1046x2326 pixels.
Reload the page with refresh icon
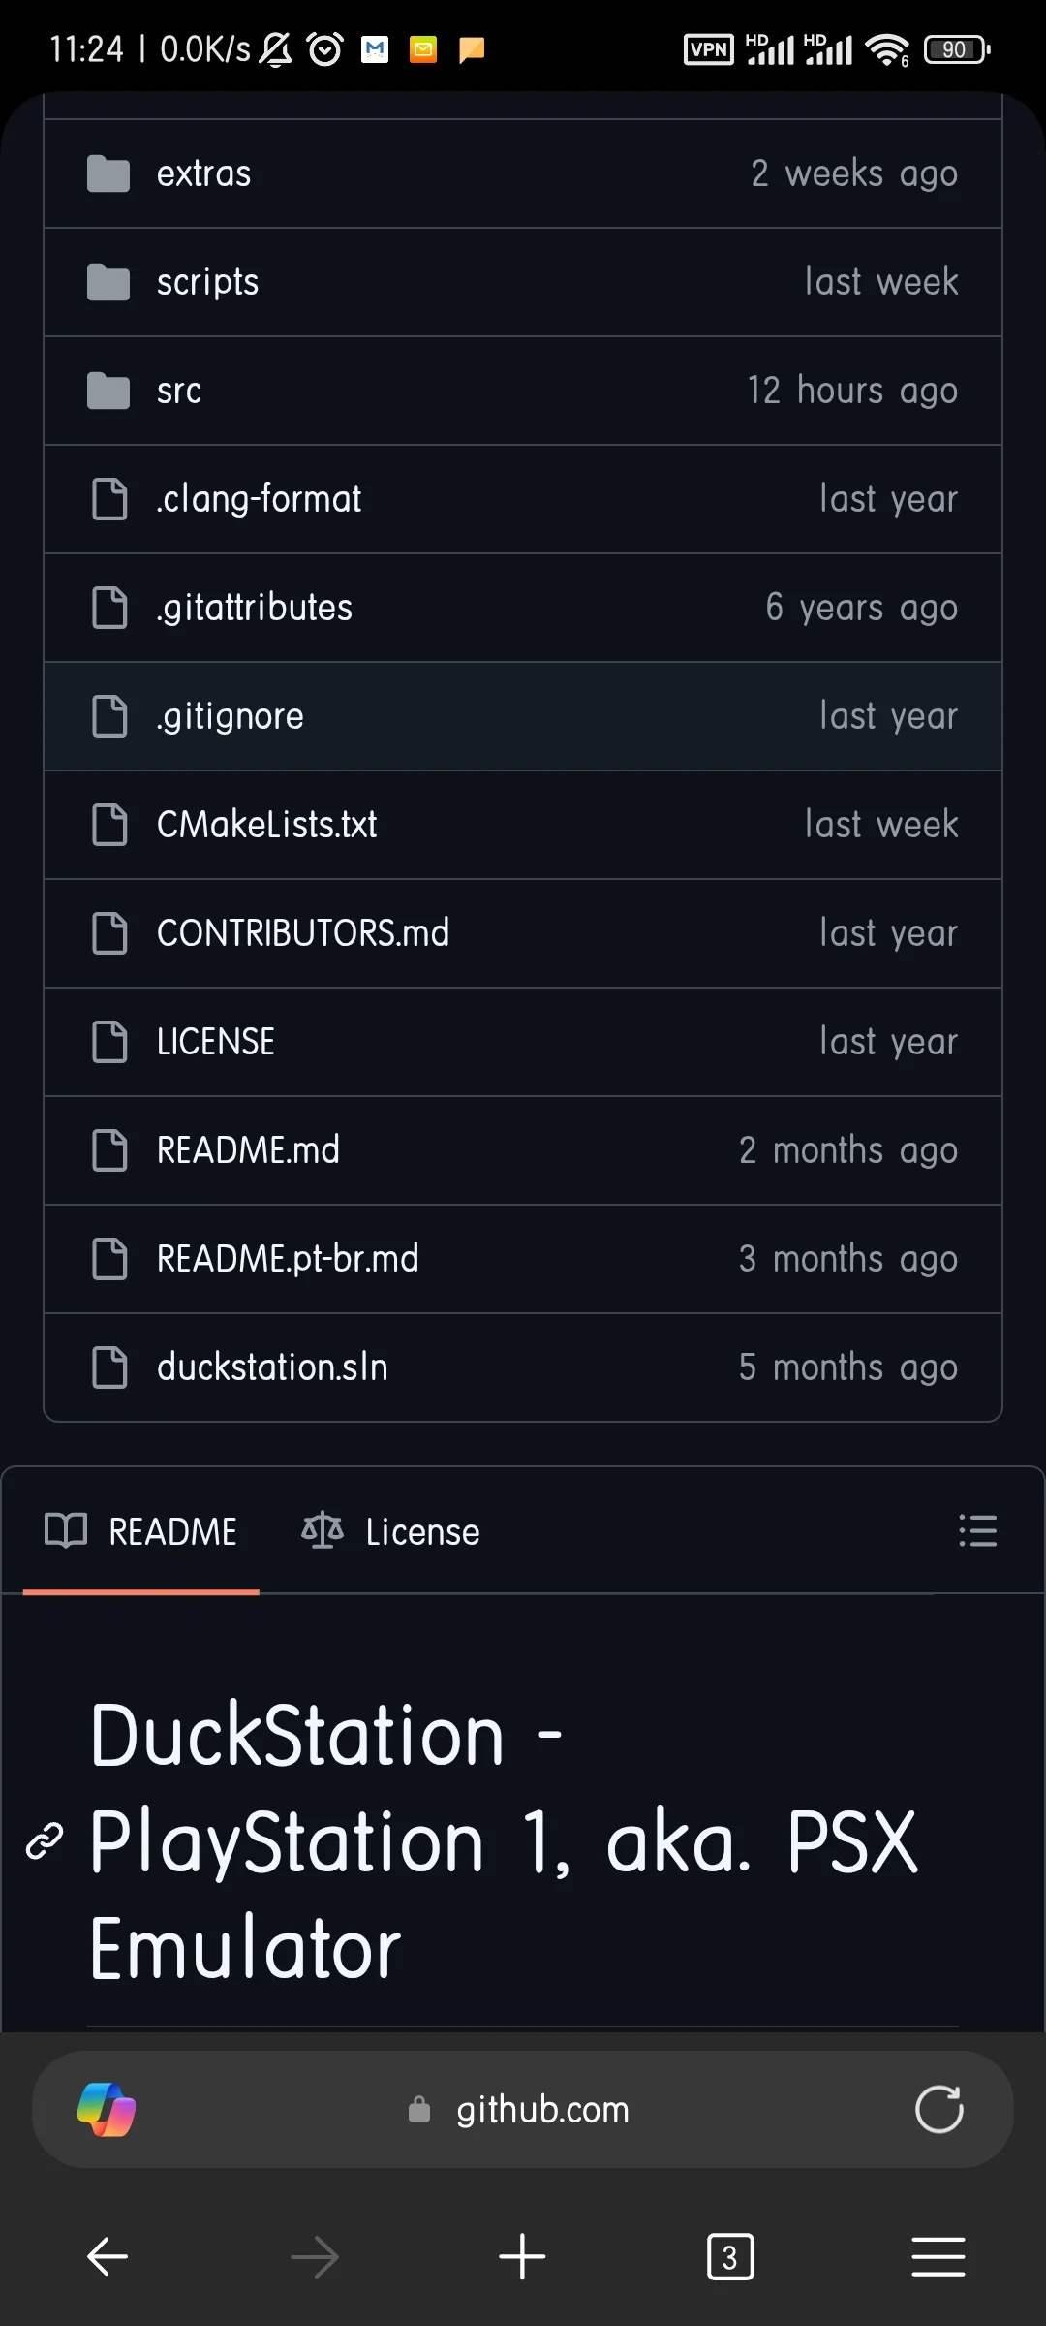coord(938,2109)
